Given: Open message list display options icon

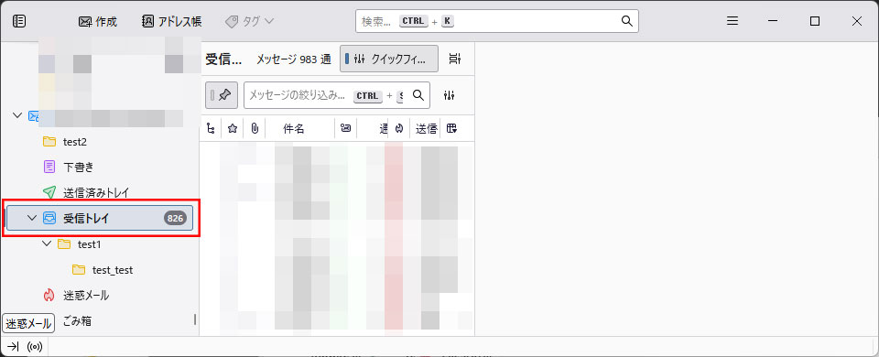Looking at the screenshot, I should (x=455, y=59).
